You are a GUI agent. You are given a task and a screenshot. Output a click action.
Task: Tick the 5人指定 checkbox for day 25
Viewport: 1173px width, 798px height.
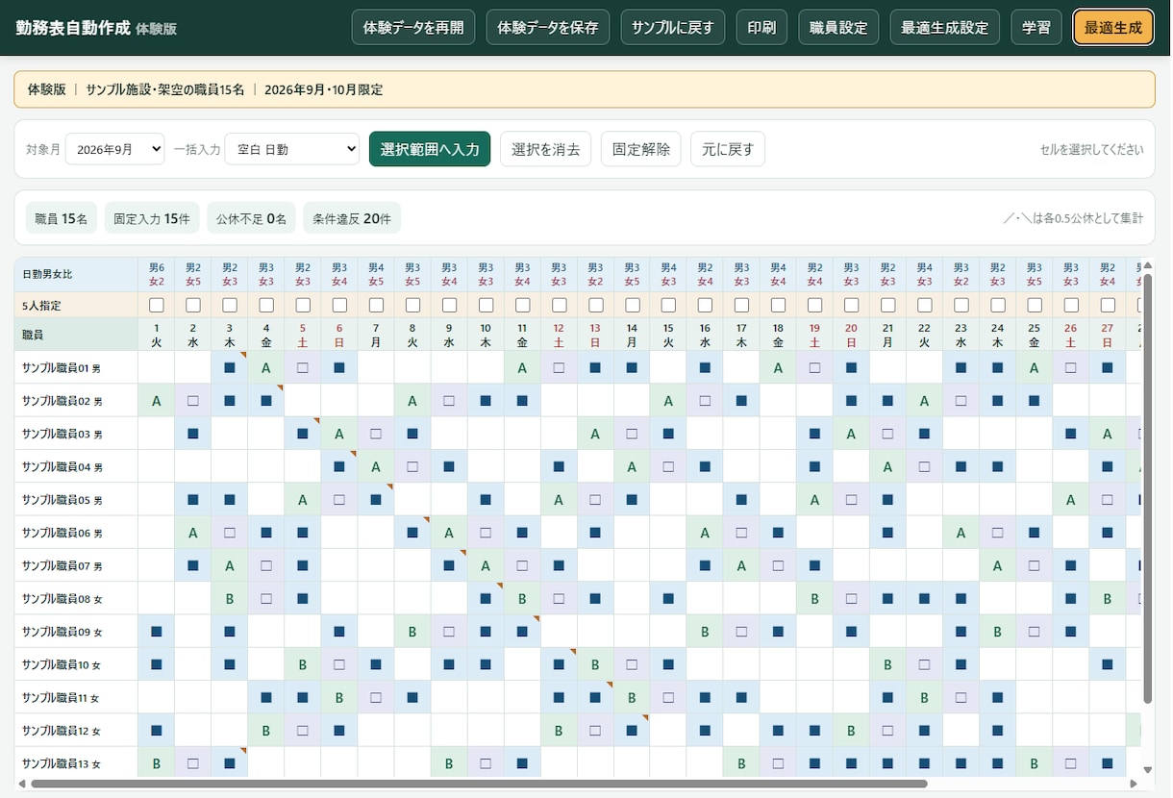click(1034, 305)
